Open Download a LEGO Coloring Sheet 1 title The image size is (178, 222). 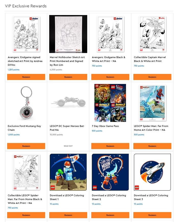(x=67, y=197)
